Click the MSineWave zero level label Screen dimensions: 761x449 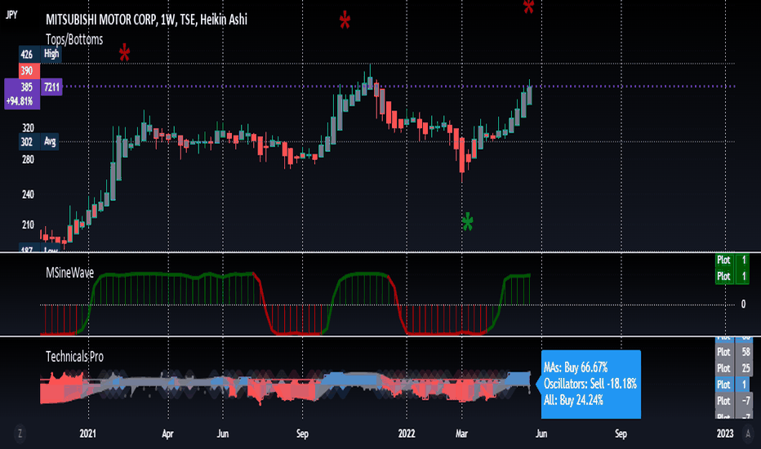pos(743,305)
